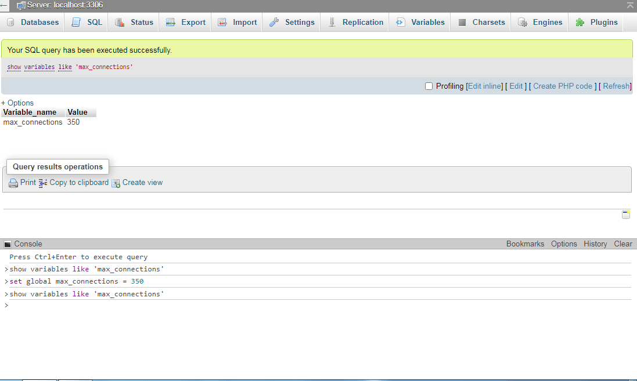Expand last show variables console entry

coord(6,294)
